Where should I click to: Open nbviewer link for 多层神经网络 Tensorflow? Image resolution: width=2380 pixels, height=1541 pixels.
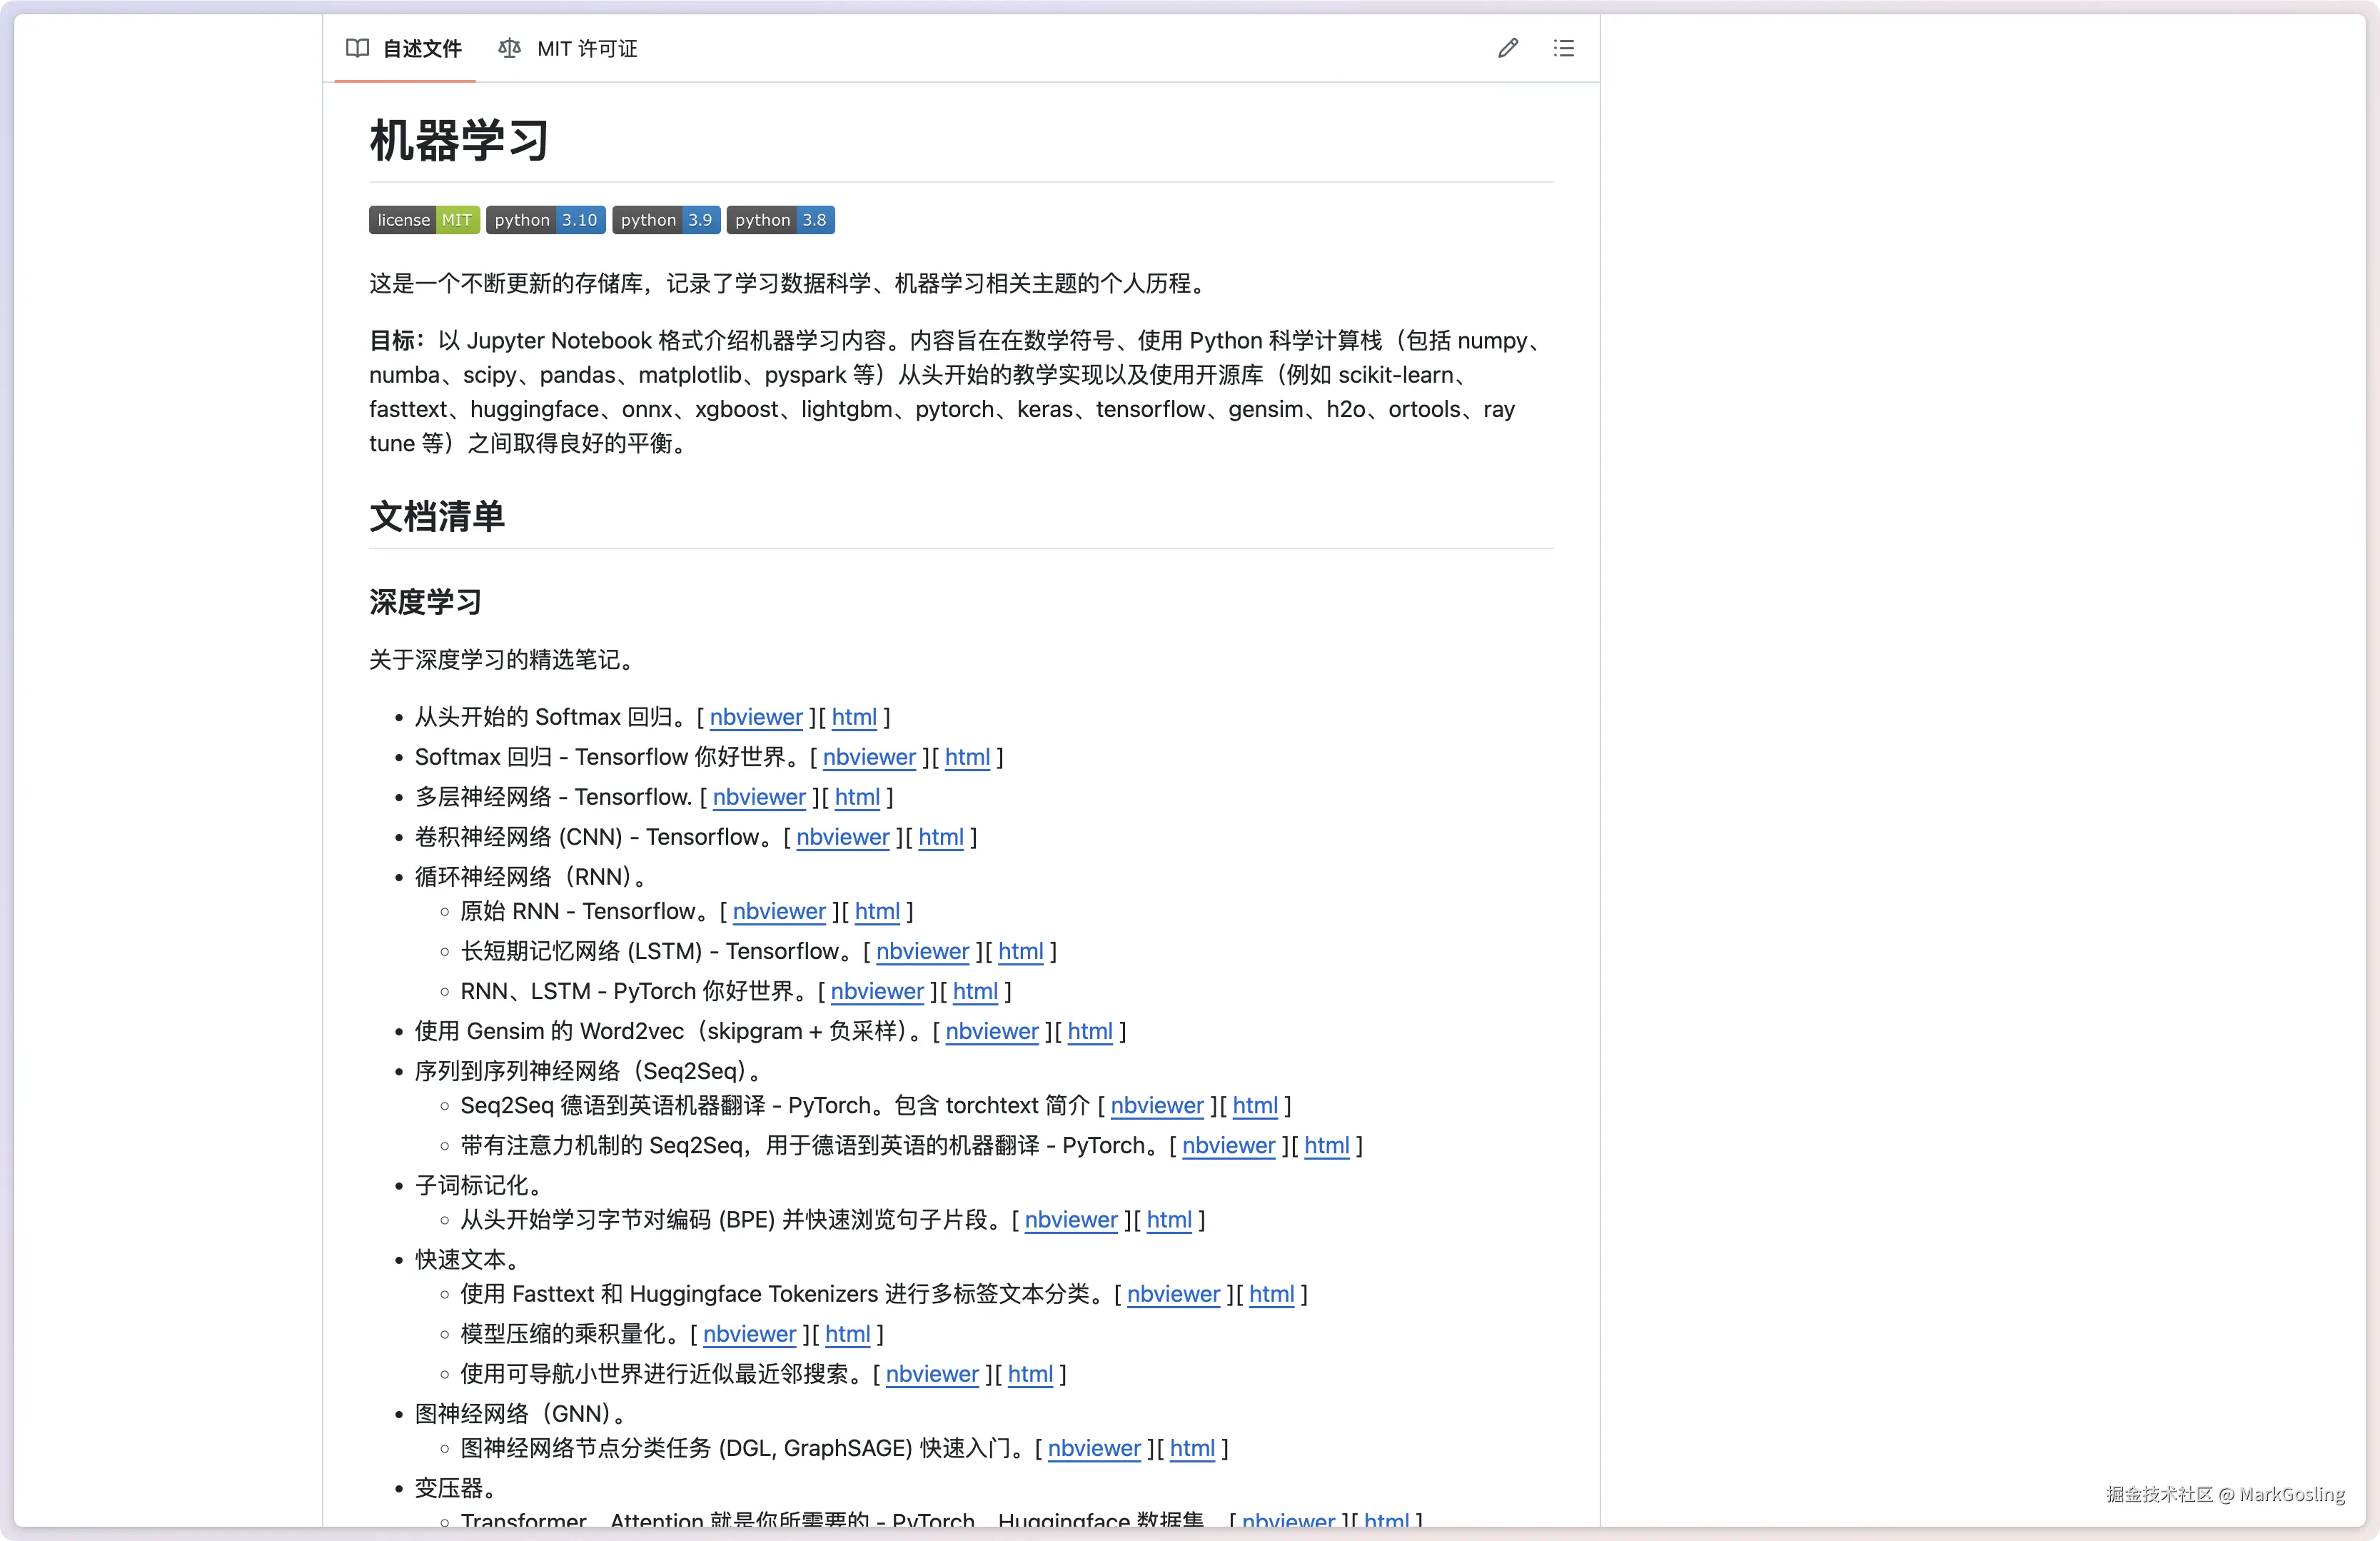[759, 797]
